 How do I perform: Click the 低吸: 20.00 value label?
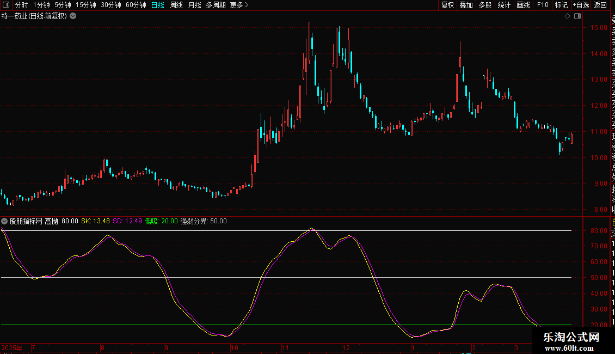[x=161, y=221]
